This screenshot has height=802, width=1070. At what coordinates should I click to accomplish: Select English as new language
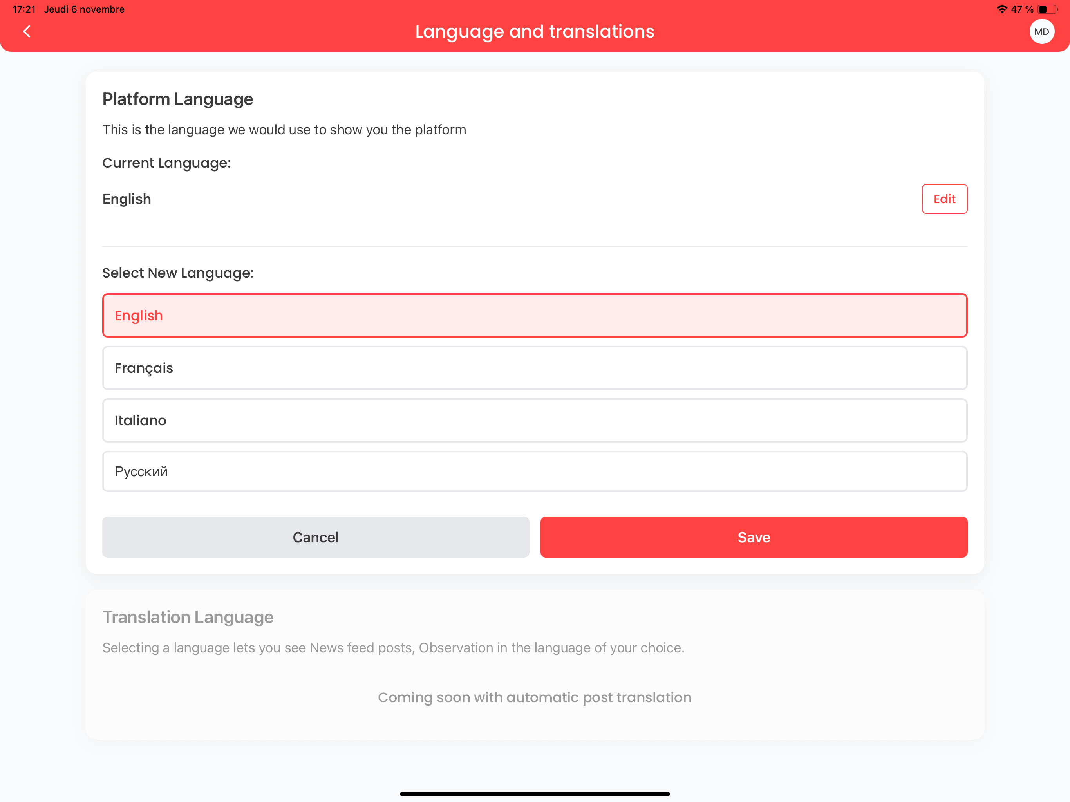tap(535, 315)
